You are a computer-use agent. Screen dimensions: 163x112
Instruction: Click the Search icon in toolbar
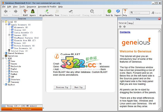pyautogui.click(x=156, y=13)
